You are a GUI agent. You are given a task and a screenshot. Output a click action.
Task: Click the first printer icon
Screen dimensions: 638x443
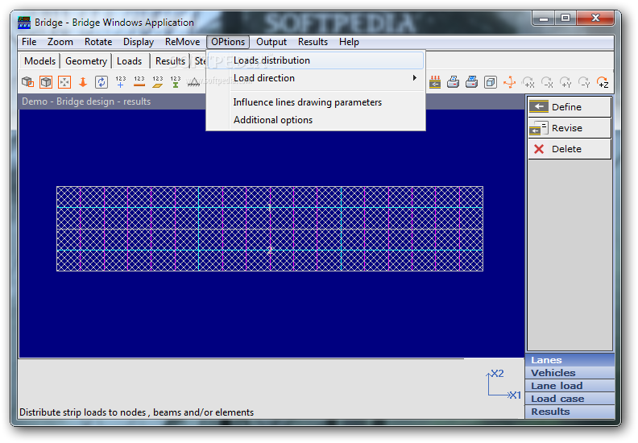pos(453,82)
